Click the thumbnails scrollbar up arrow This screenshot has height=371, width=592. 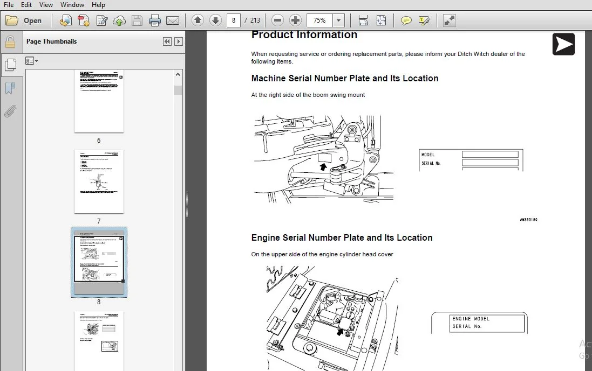178,74
